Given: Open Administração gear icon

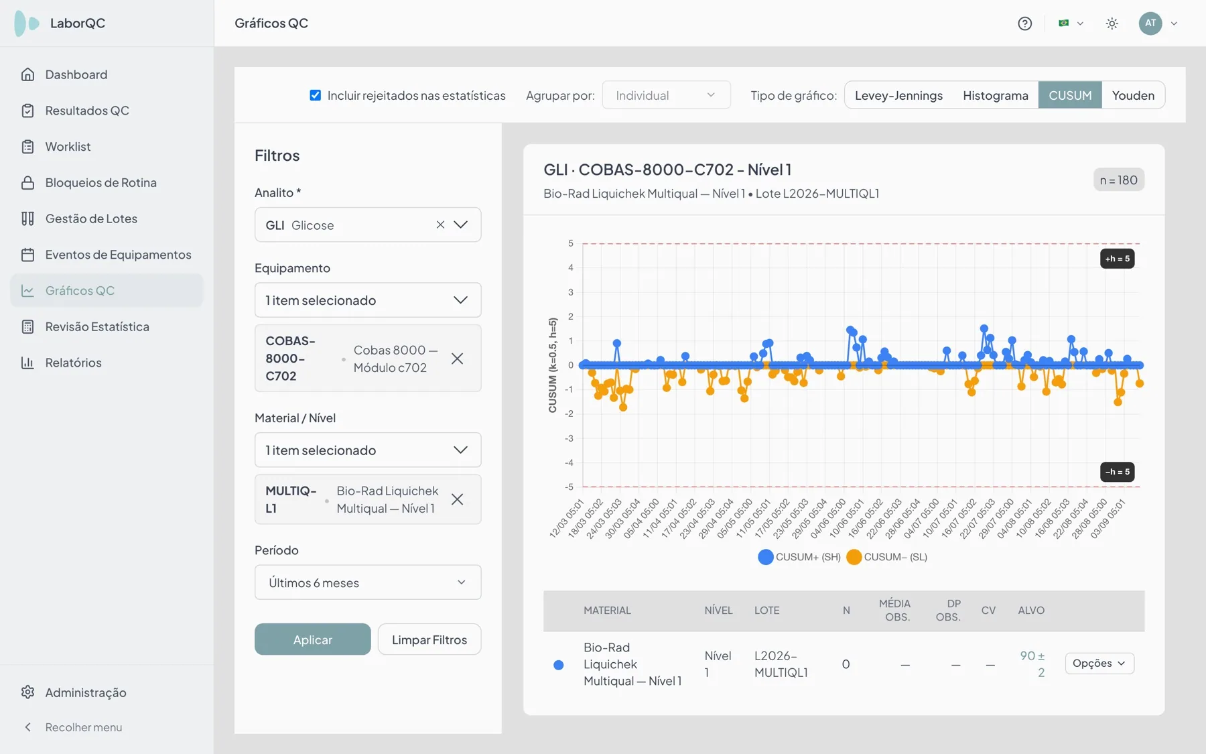Looking at the screenshot, I should point(27,692).
